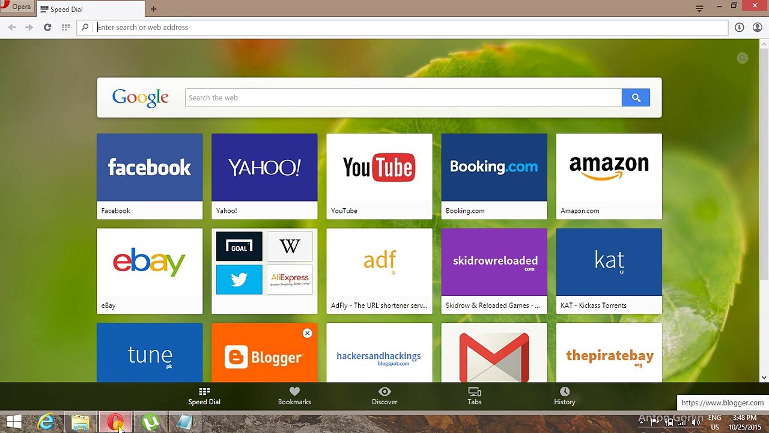The image size is (769, 433).
Task: Open the Booking.com speed dial tile
Action: pos(494,176)
